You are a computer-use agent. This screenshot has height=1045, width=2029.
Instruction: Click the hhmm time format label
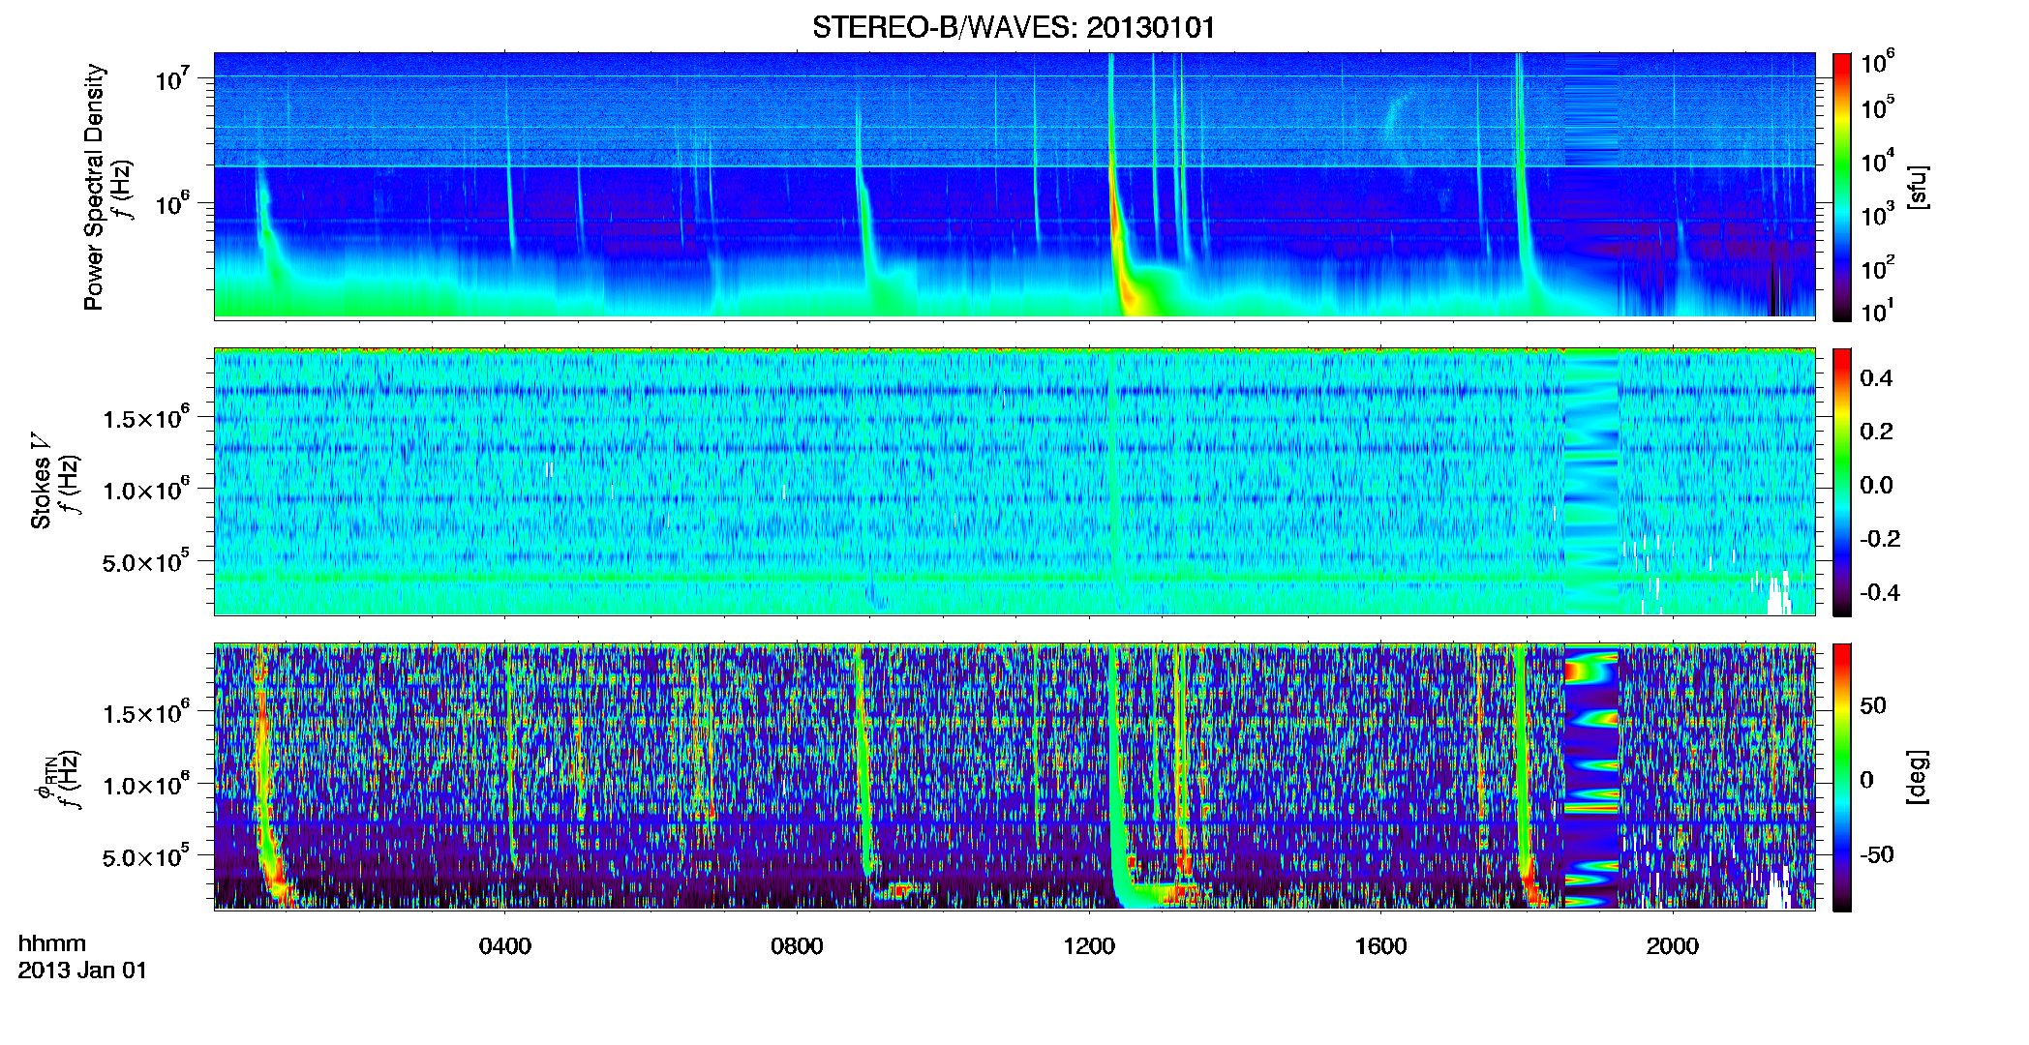pos(52,943)
